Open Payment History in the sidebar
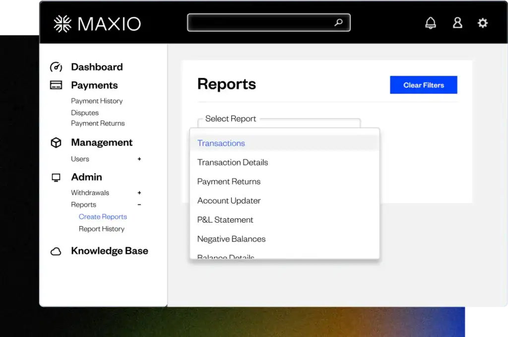Image resolution: width=508 pixels, height=337 pixels. tap(97, 101)
